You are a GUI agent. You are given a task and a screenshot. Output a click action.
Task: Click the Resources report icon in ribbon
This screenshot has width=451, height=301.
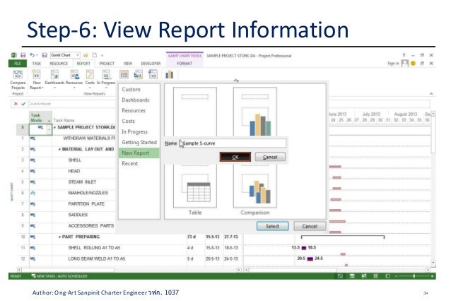click(x=75, y=74)
